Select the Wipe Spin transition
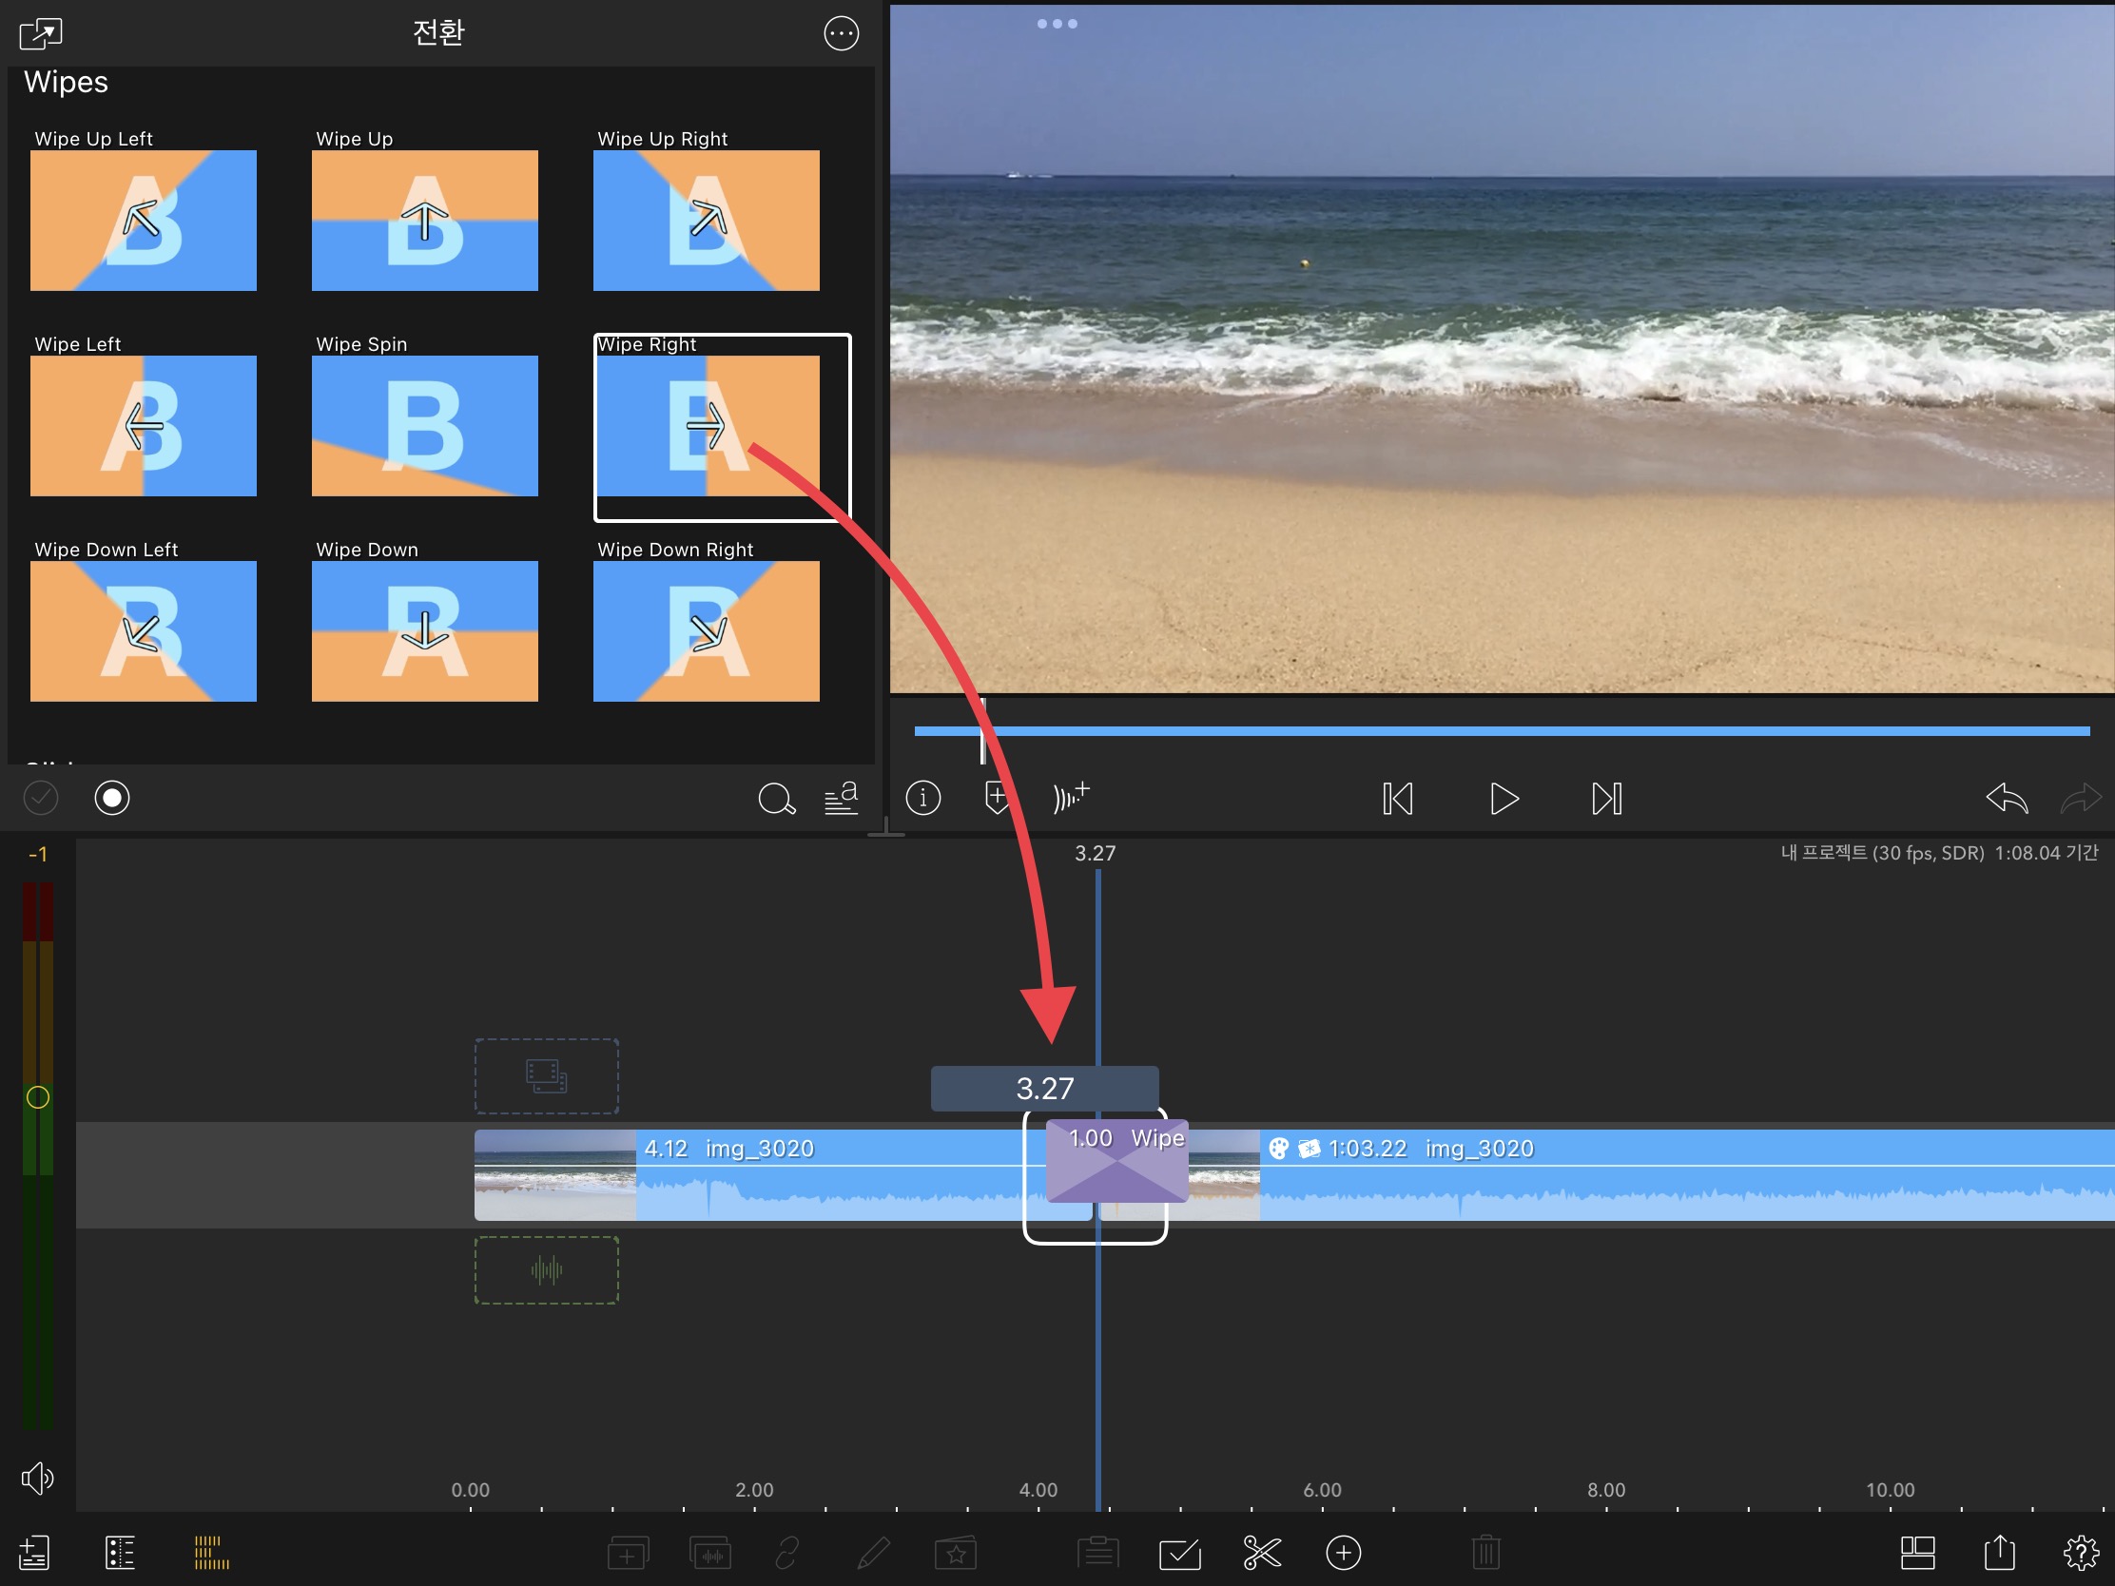Viewport: 2115px width, 1586px height. pyautogui.click(x=424, y=425)
